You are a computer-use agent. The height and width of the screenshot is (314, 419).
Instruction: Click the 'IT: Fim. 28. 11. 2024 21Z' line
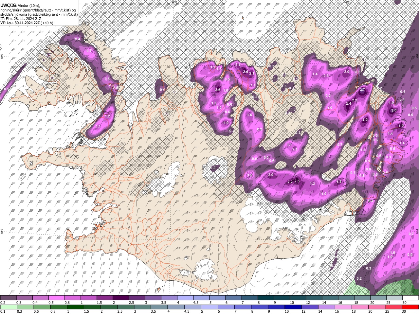21,19
